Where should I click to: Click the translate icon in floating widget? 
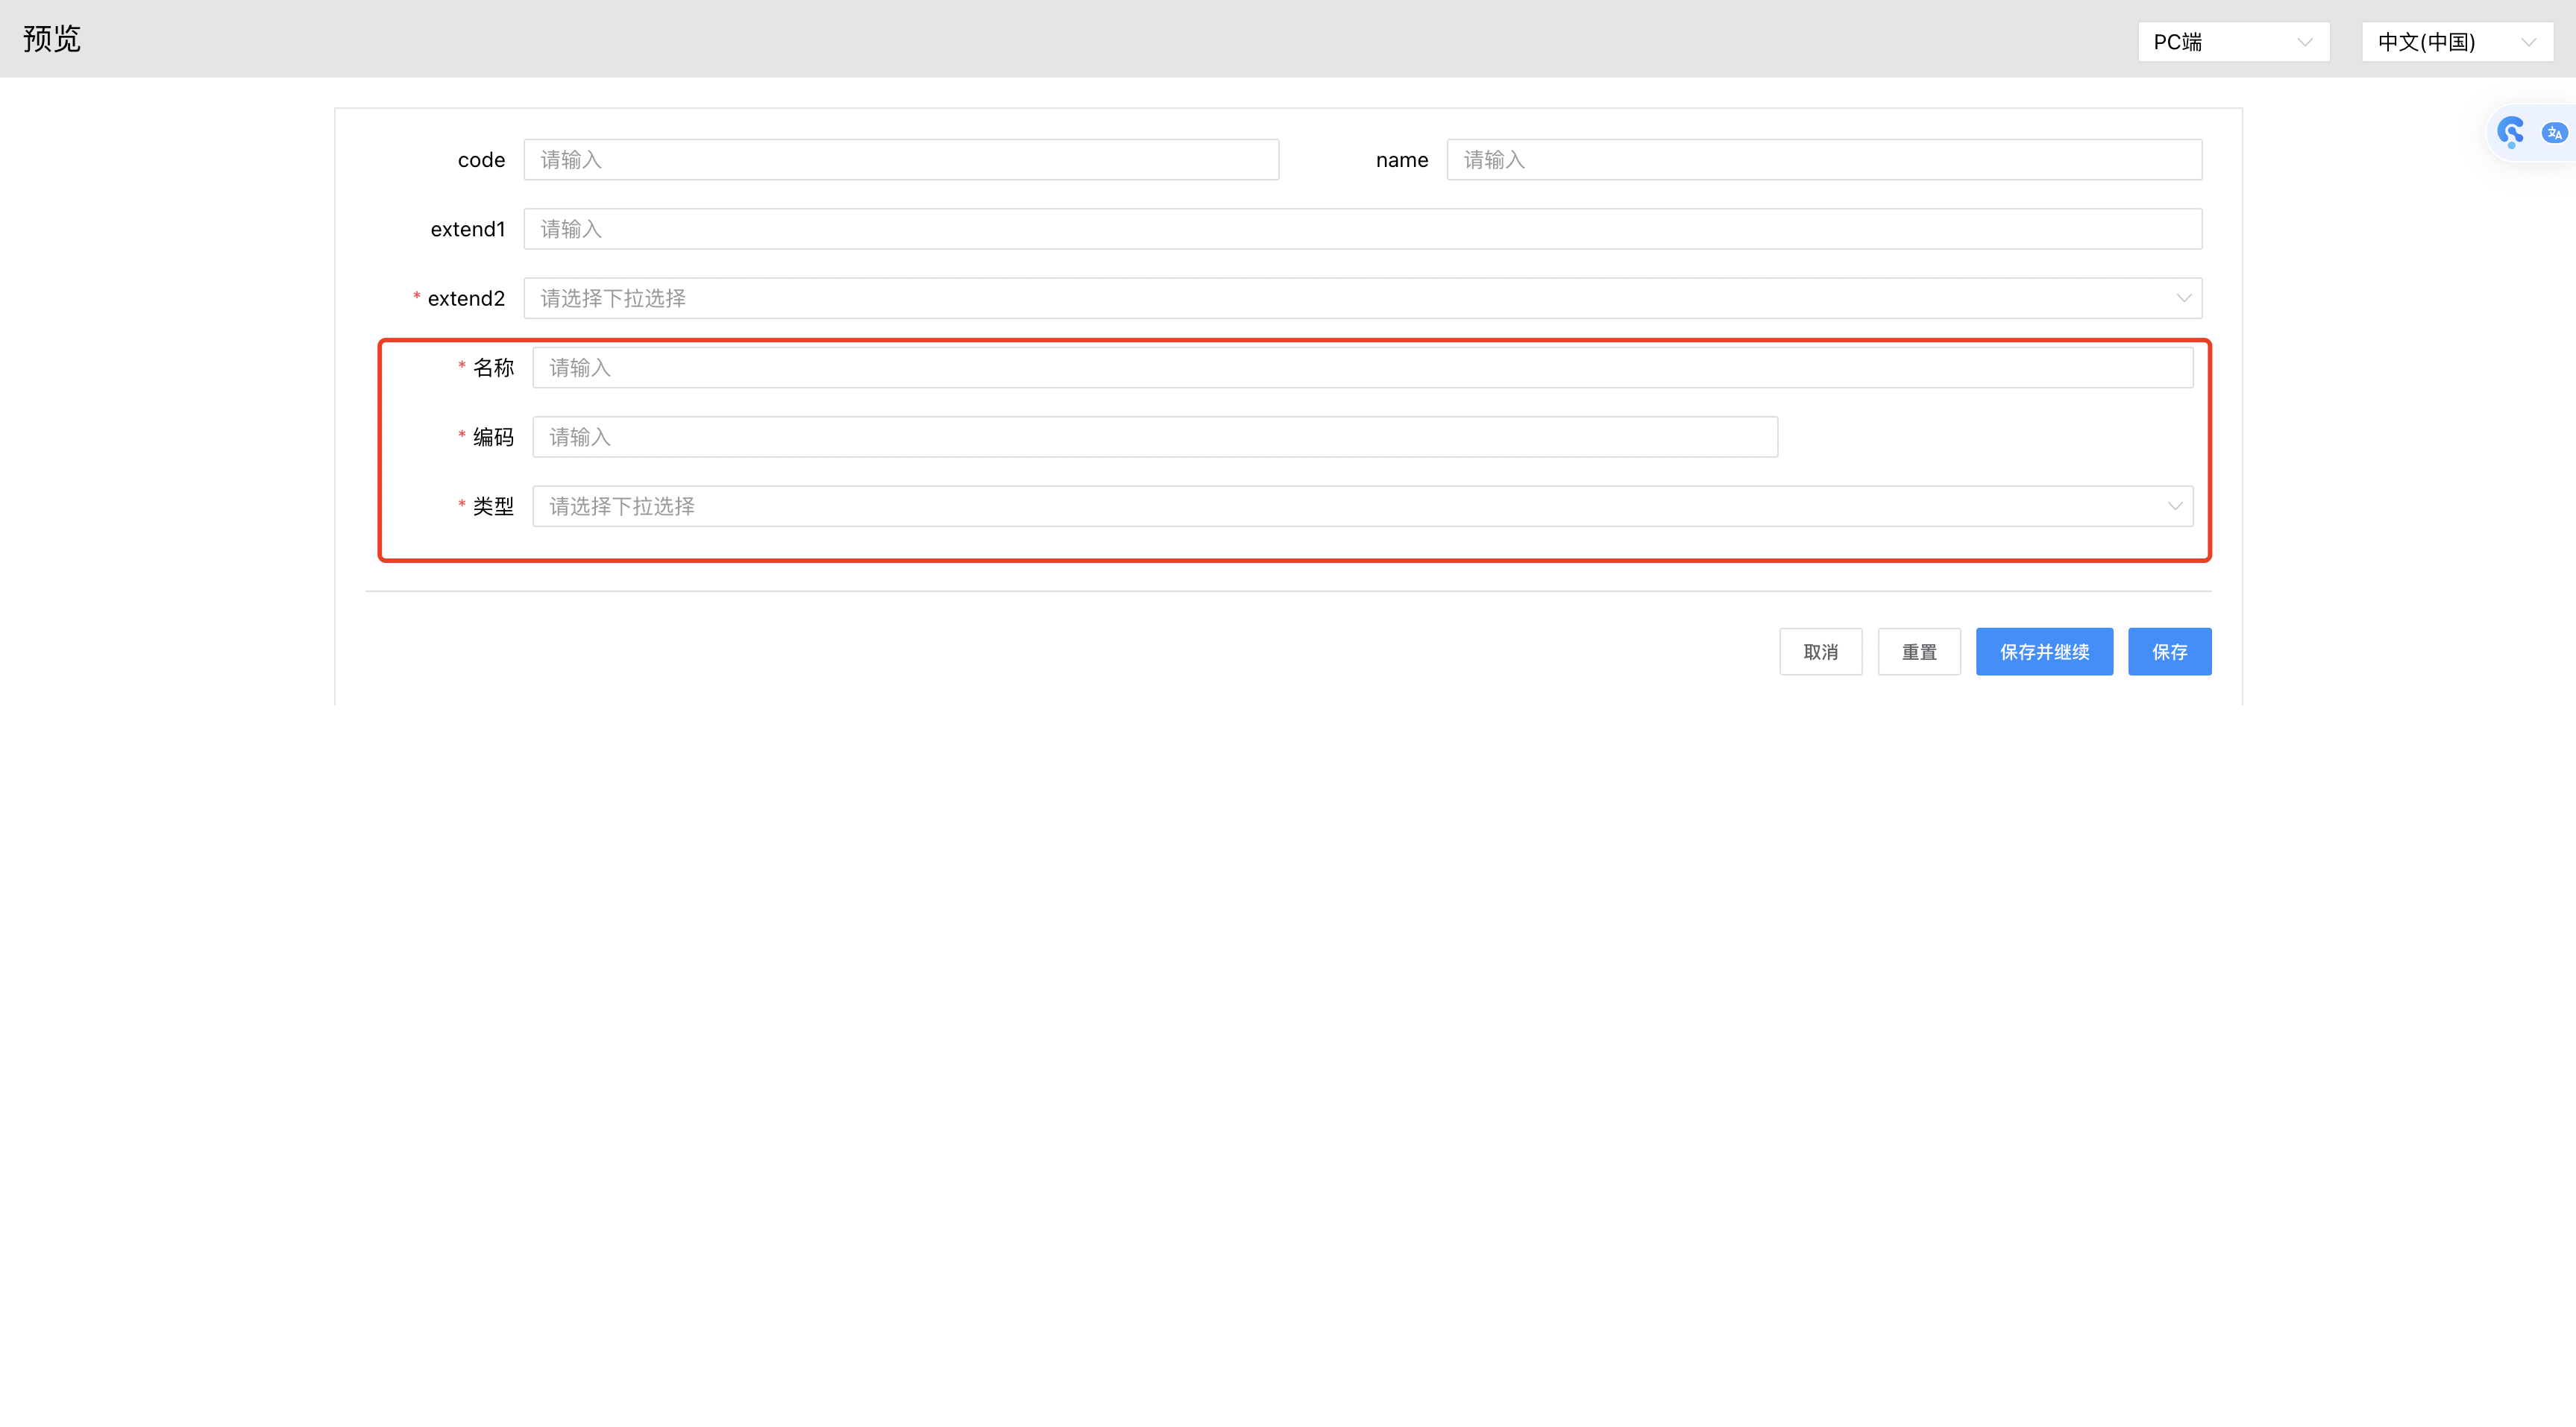coord(2554,133)
